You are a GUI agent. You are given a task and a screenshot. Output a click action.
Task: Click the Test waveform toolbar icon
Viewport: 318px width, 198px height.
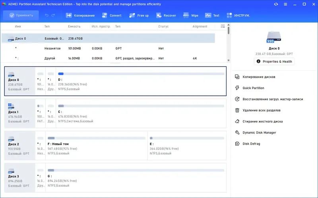tap(208, 15)
